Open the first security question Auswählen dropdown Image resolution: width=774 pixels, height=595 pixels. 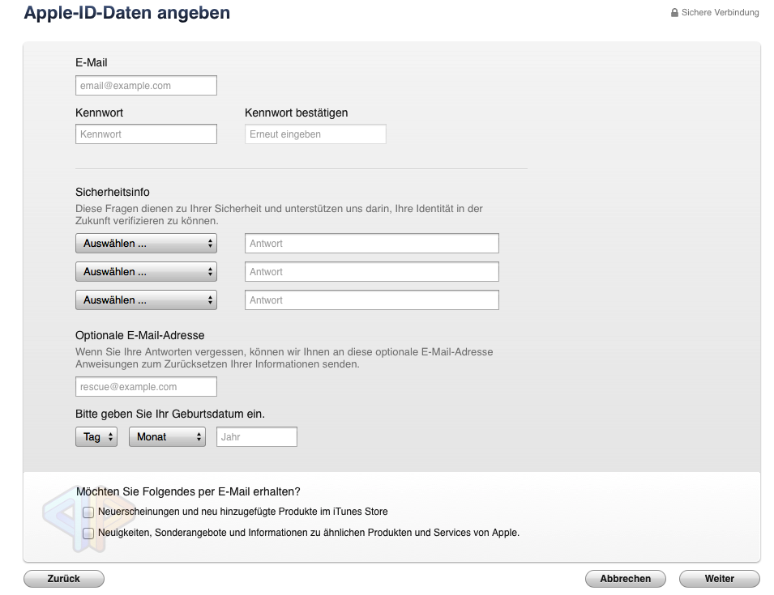(146, 243)
